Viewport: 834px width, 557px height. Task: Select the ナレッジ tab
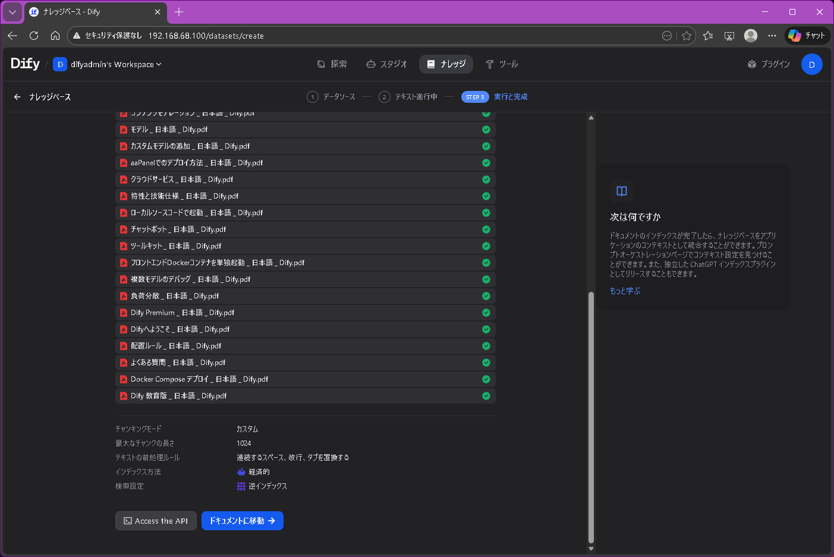(446, 64)
